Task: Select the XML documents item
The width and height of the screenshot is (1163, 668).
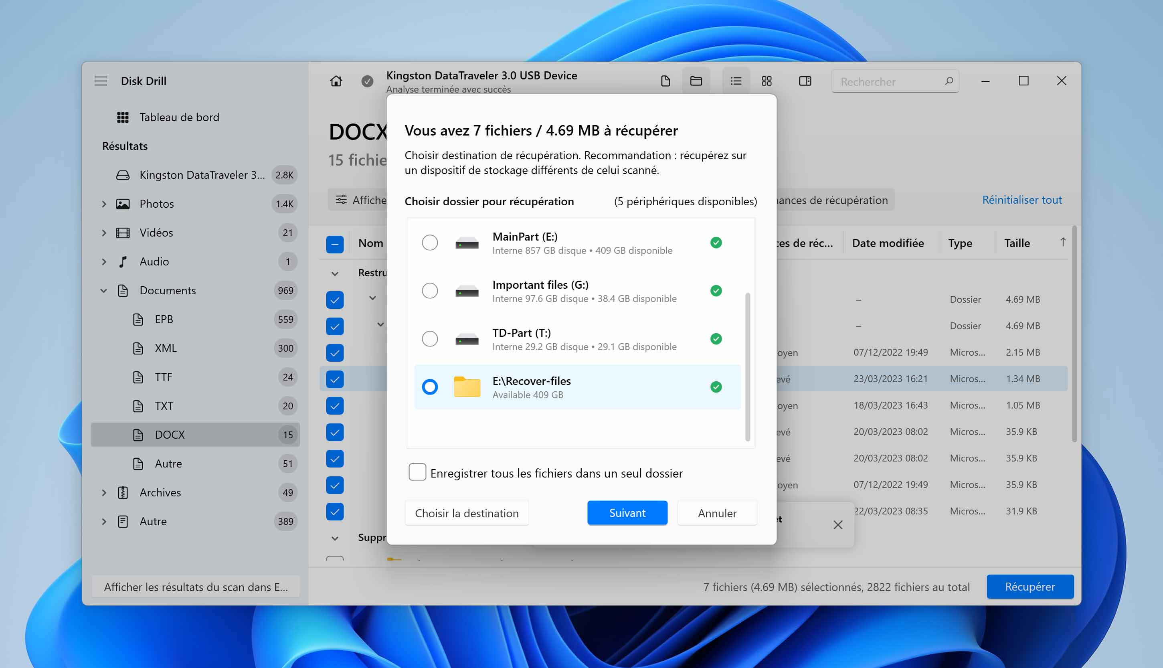Action: [166, 348]
